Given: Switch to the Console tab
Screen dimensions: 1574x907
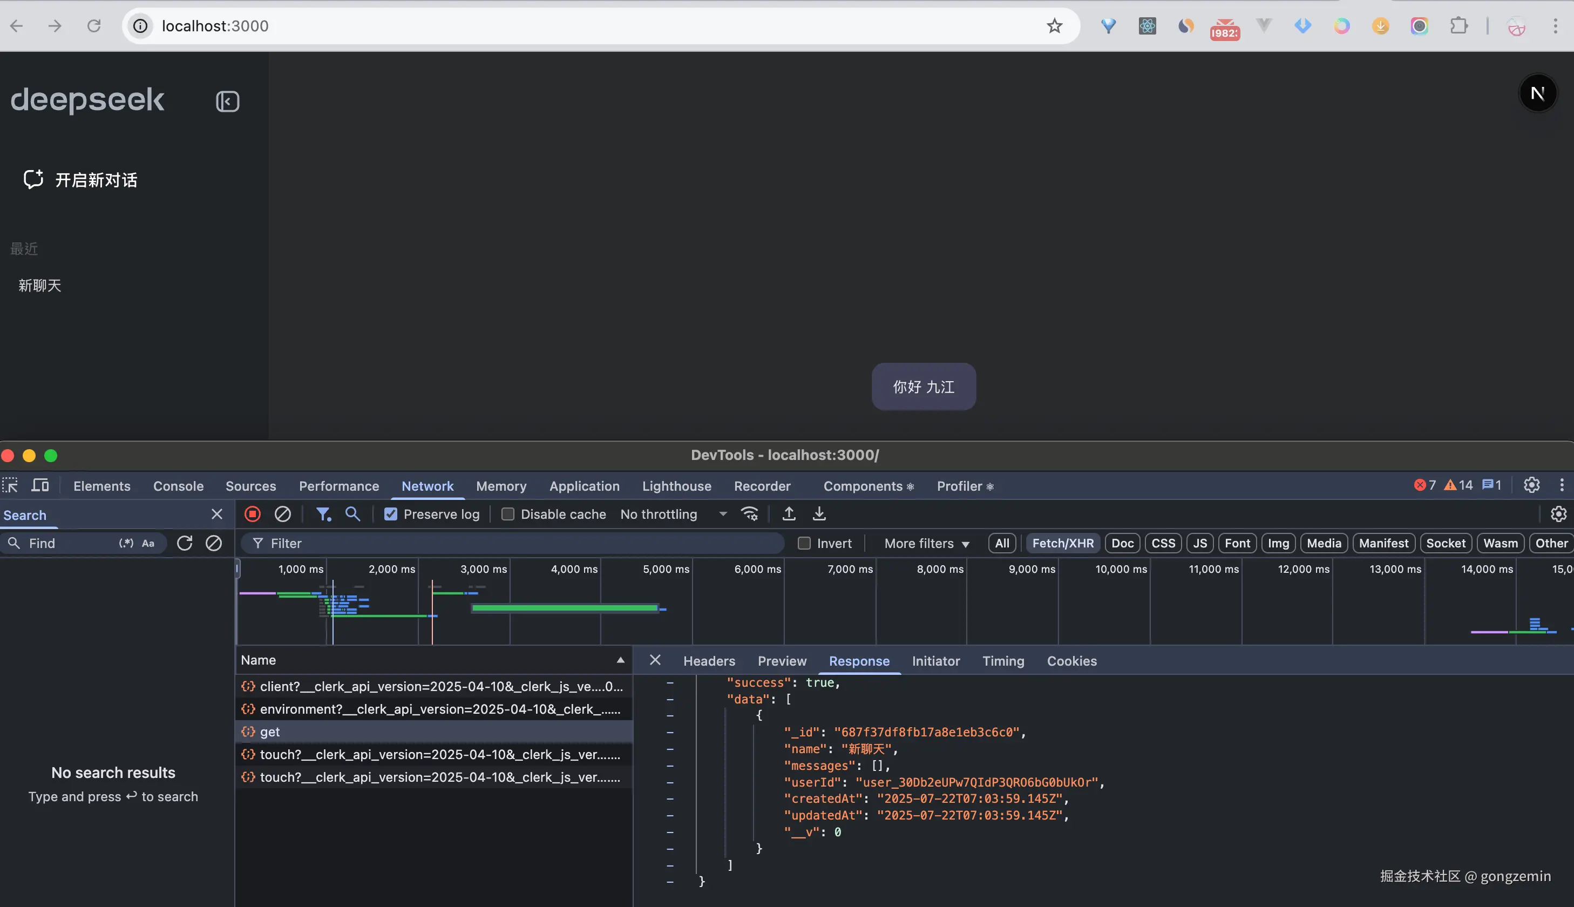Looking at the screenshot, I should click(x=178, y=486).
